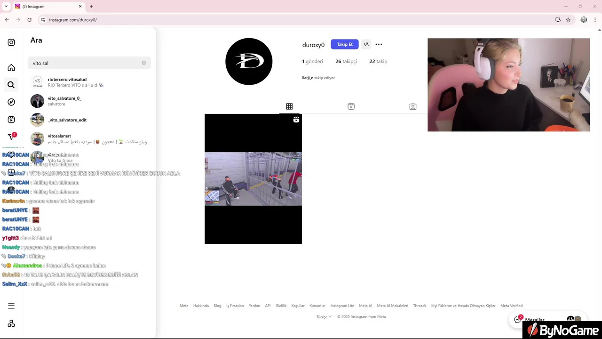Image resolution: width=602 pixels, height=339 pixels.
Task: Select the tagged photos tab
Action: pos(412,106)
